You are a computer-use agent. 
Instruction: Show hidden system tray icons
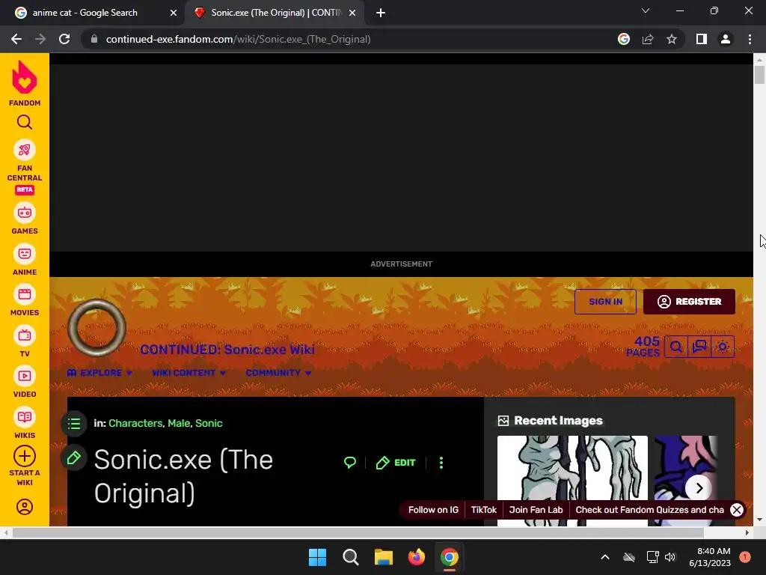point(604,557)
